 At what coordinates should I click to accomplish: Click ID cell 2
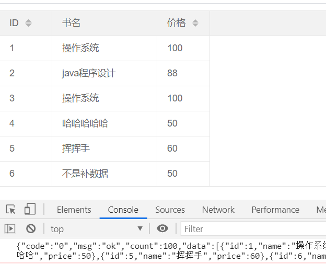point(26,73)
